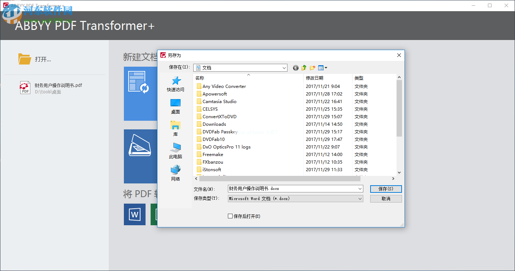Expand the file name dropdown arrow
The width and height of the screenshot is (515, 271).
click(360, 189)
